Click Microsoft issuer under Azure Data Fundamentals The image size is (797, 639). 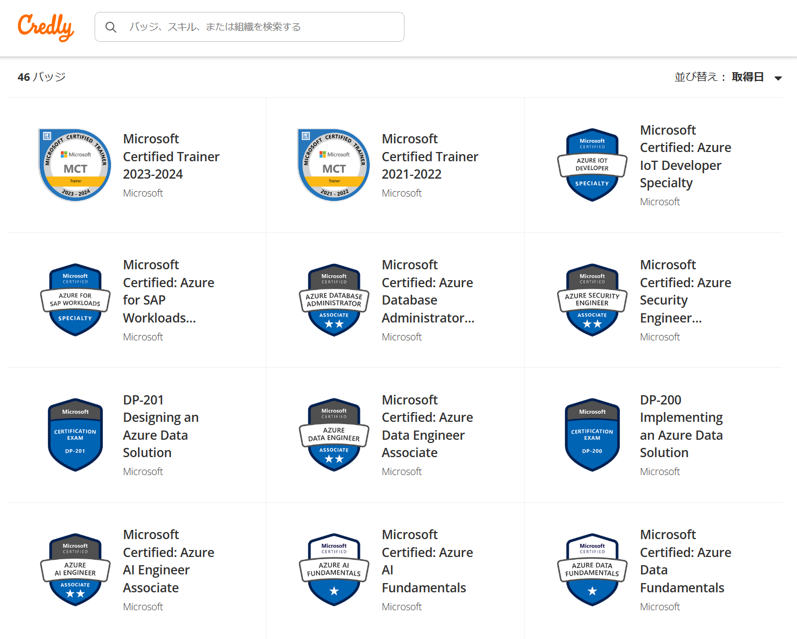(x=660, y=607)
